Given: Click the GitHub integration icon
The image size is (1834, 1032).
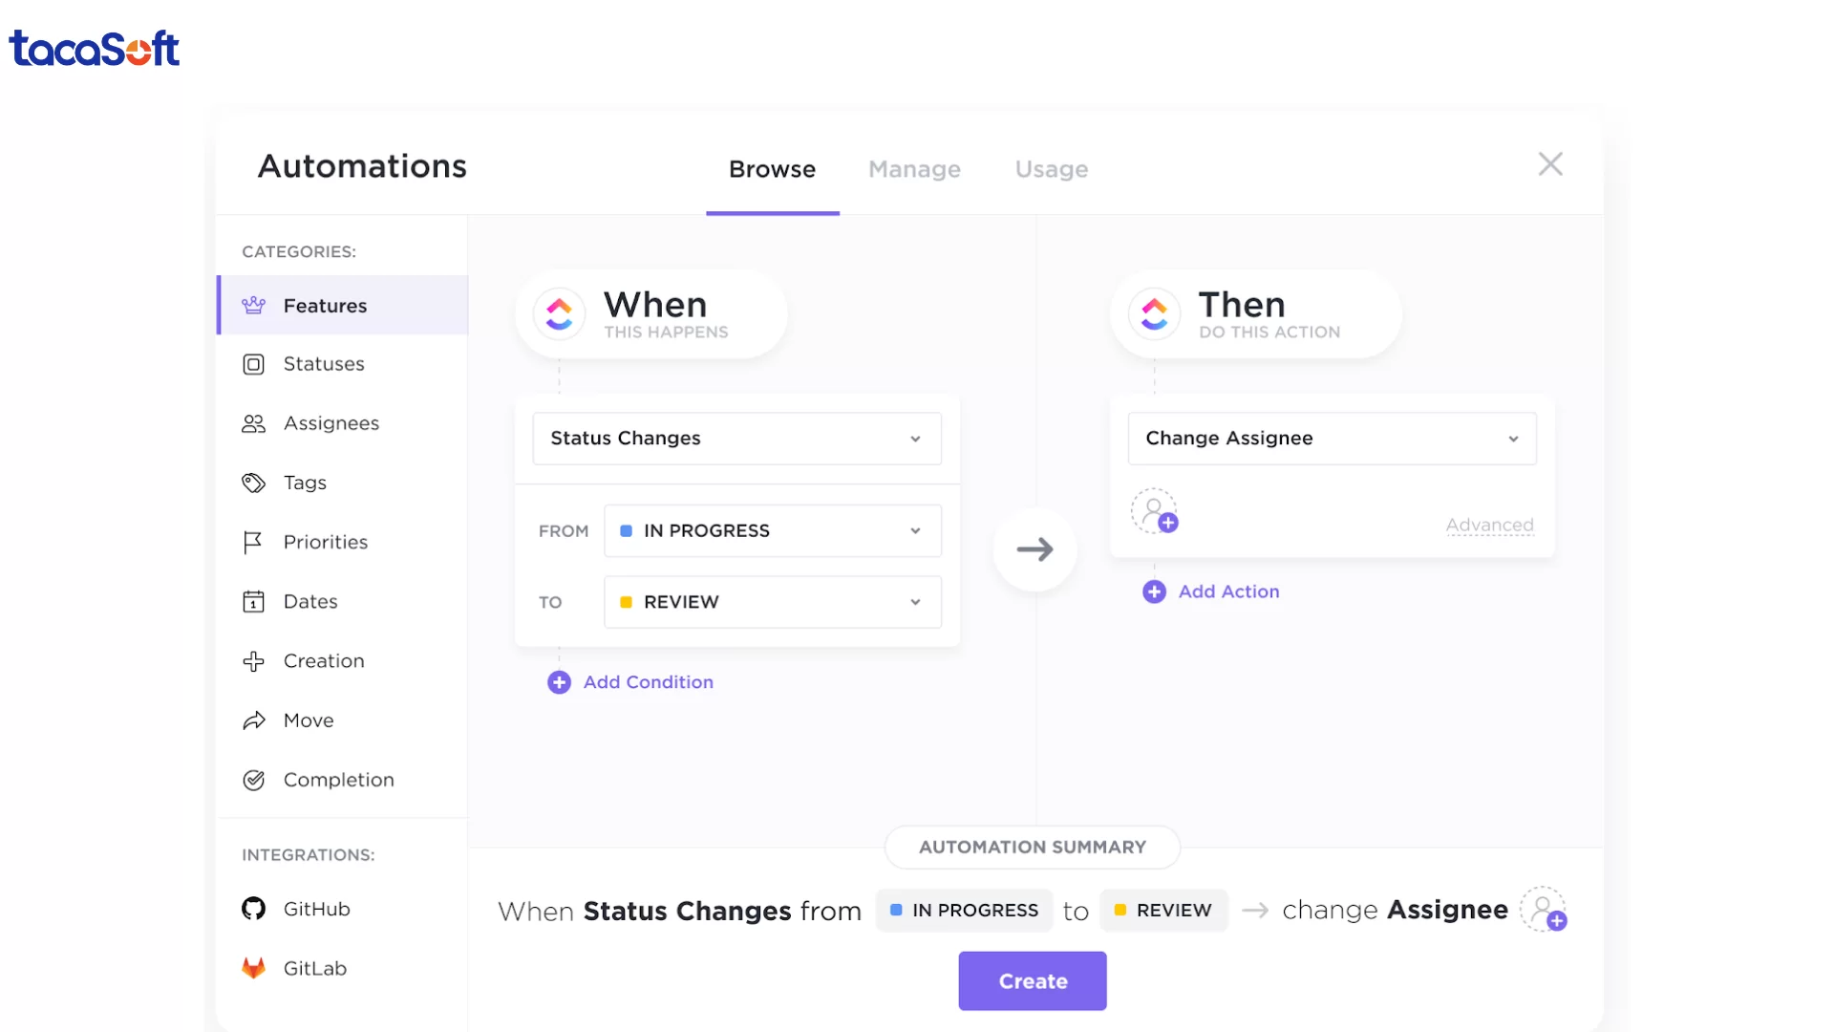Looking at the screenshot, I should click(253, 909).
